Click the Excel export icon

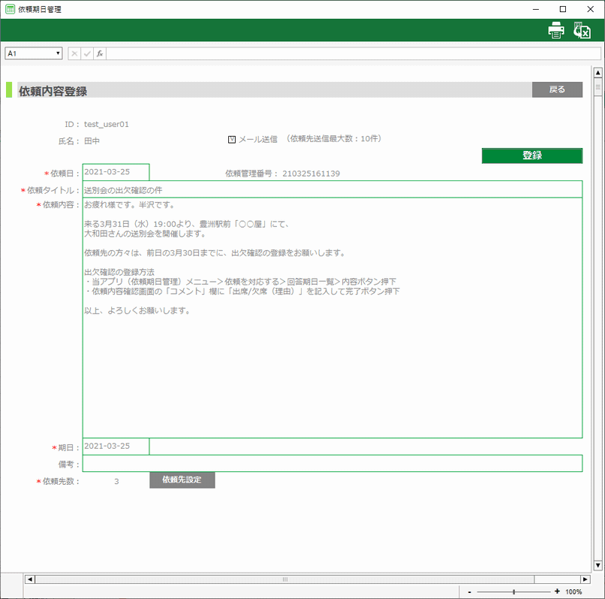point(582,30)
